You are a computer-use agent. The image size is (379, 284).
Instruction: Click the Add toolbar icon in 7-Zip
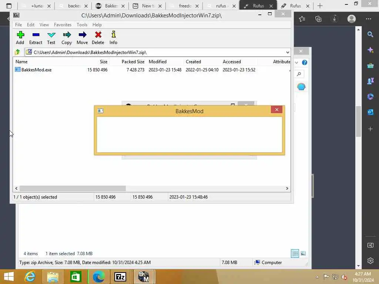[x=20, y=38]
